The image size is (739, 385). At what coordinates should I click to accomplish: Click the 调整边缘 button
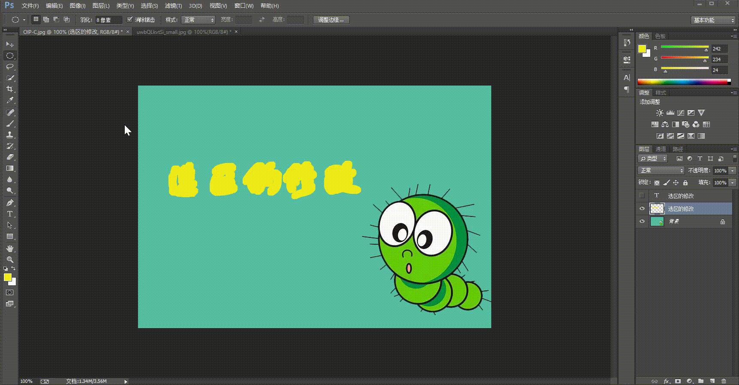(x=331, y=20)
